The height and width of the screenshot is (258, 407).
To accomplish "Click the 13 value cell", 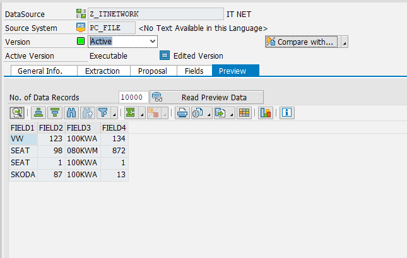I will [114, 175].
